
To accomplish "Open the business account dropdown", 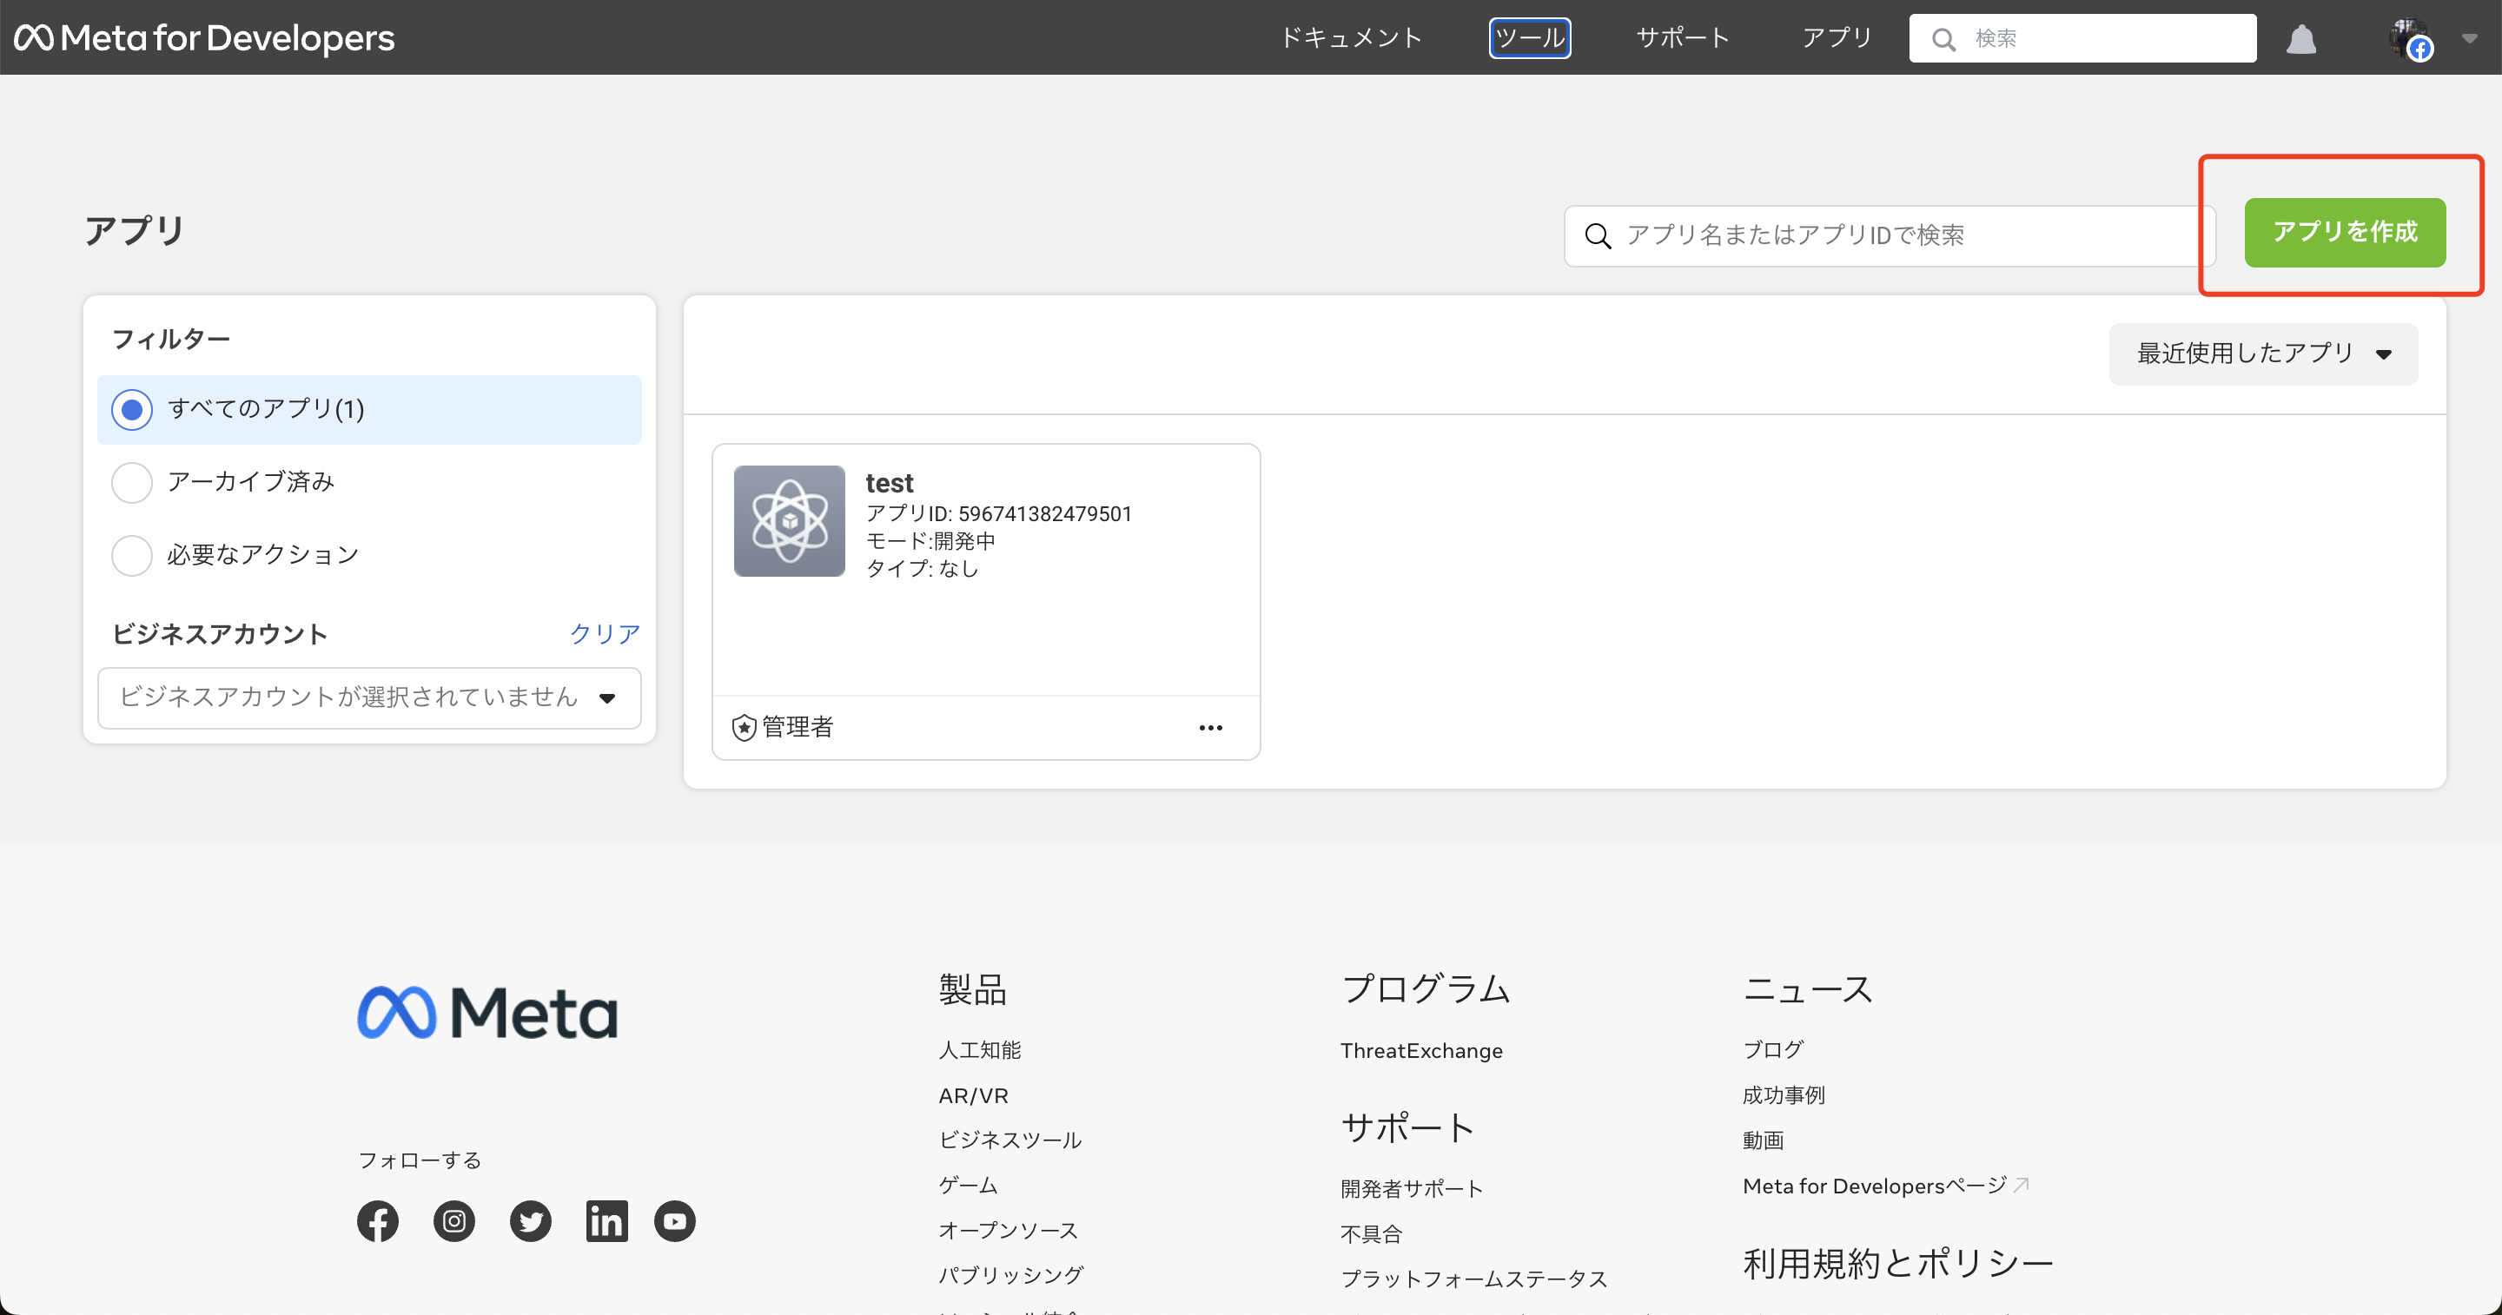I will coord(369,697).
